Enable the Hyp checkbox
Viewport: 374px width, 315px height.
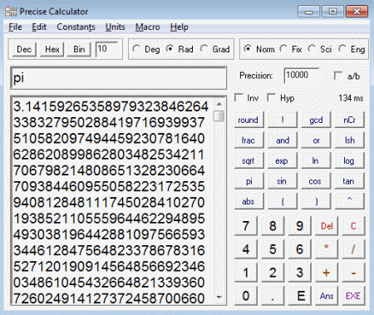point(281,98)
